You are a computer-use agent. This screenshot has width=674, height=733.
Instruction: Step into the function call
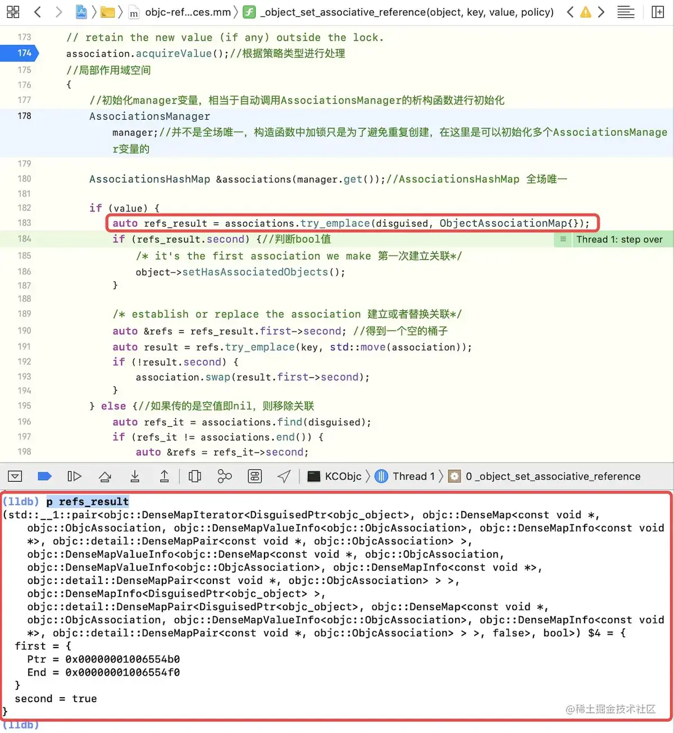coord(135,477)
